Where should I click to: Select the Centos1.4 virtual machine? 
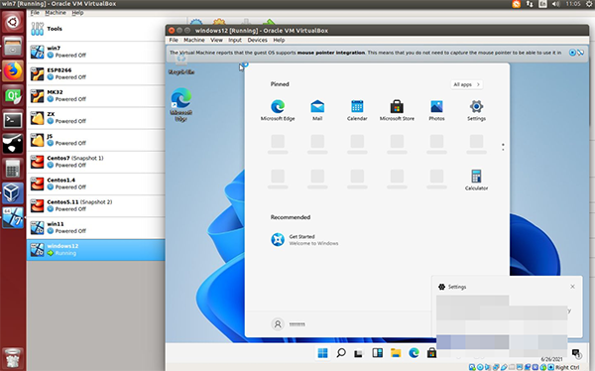click(95, 184)
